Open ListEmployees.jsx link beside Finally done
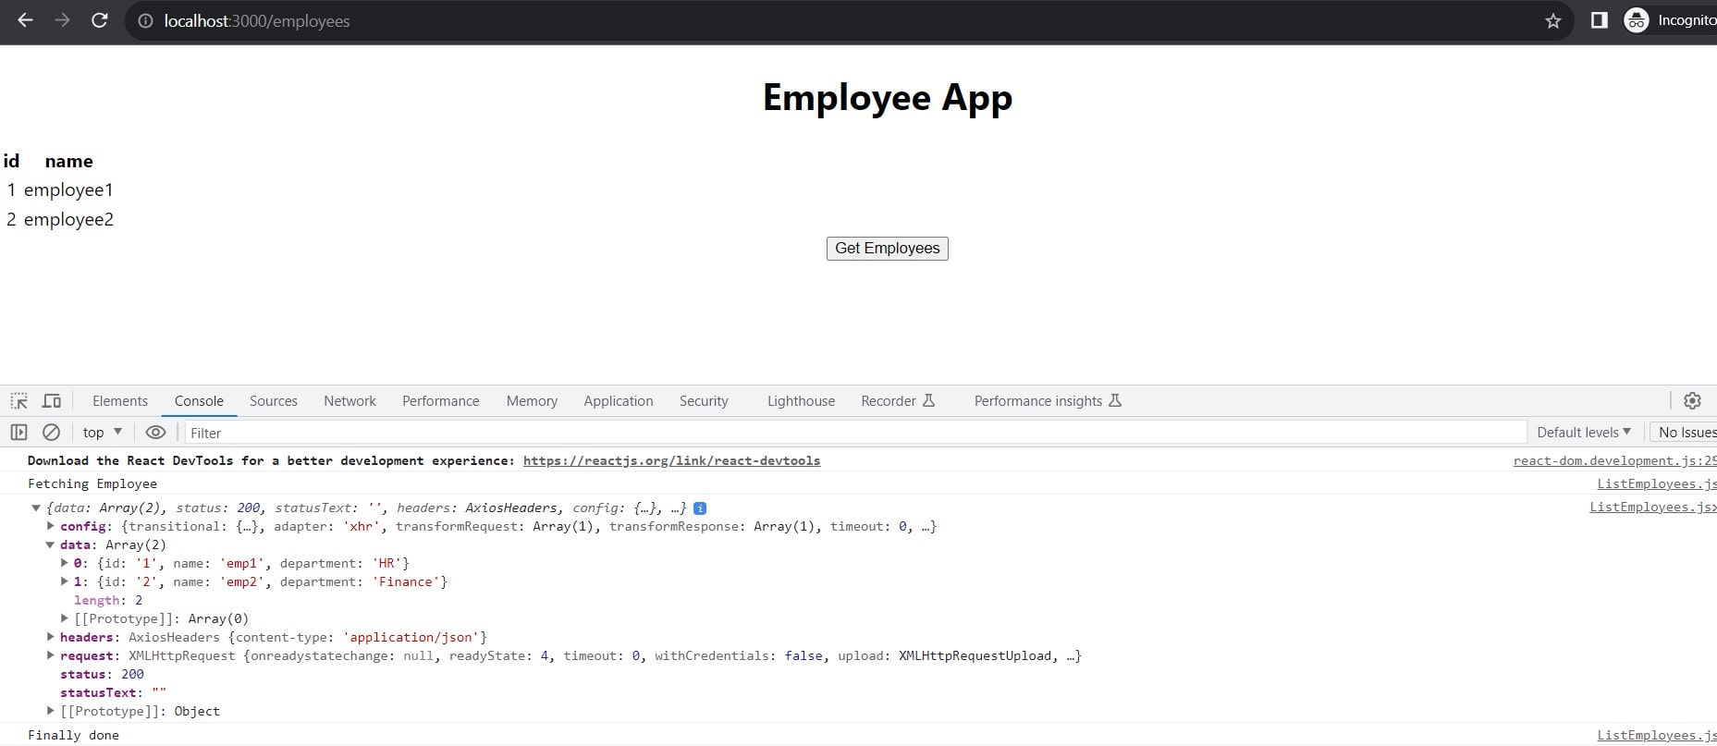 pos(1656,735)
